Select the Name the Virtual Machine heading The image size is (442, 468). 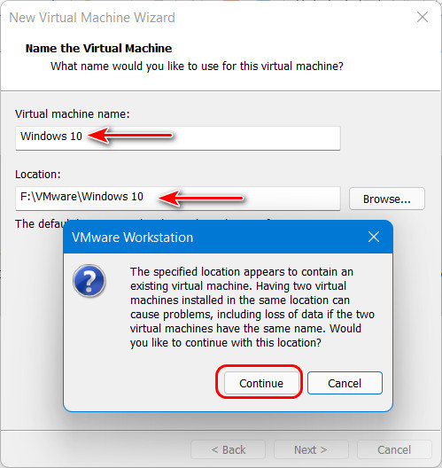[x=98, y=48]
